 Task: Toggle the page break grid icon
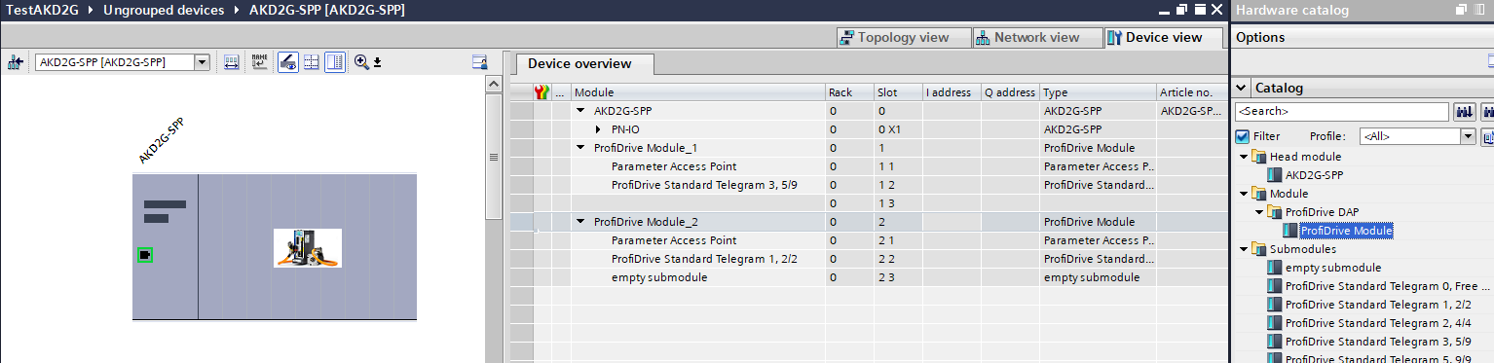coord(312,62)
